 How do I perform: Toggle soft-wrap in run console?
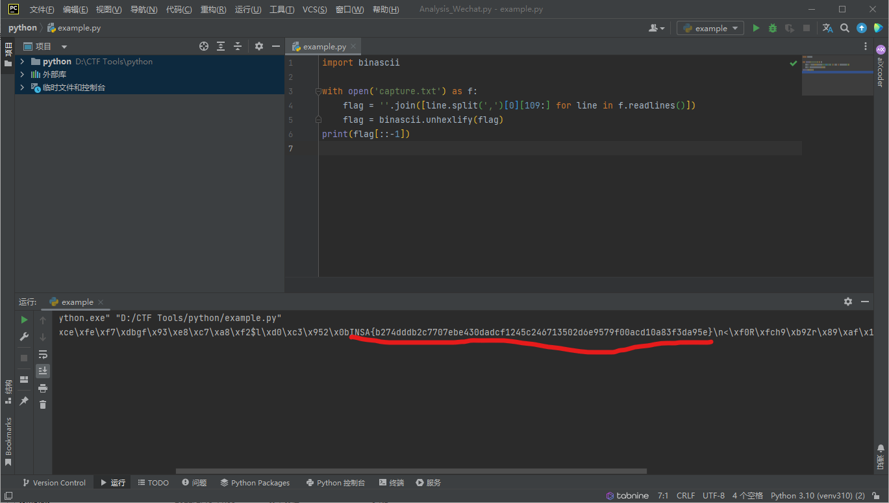pos(43,354)
